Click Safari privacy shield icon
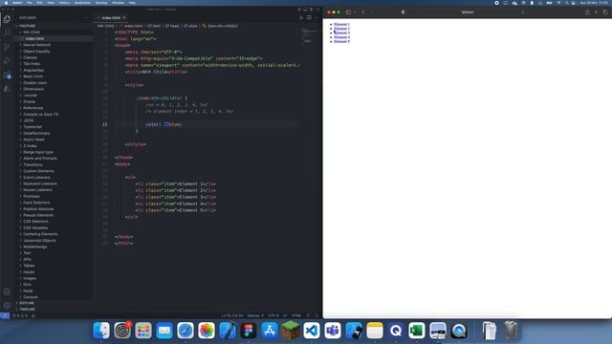Screen dimensions: 612x344 click(x=404, y=12)
